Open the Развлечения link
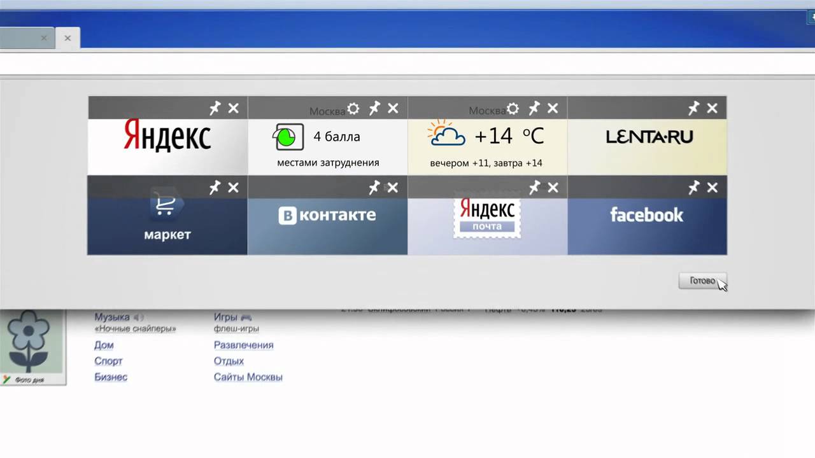Image resolution: width=815 pixels, height=458 pixels. (x=244, y=345)
